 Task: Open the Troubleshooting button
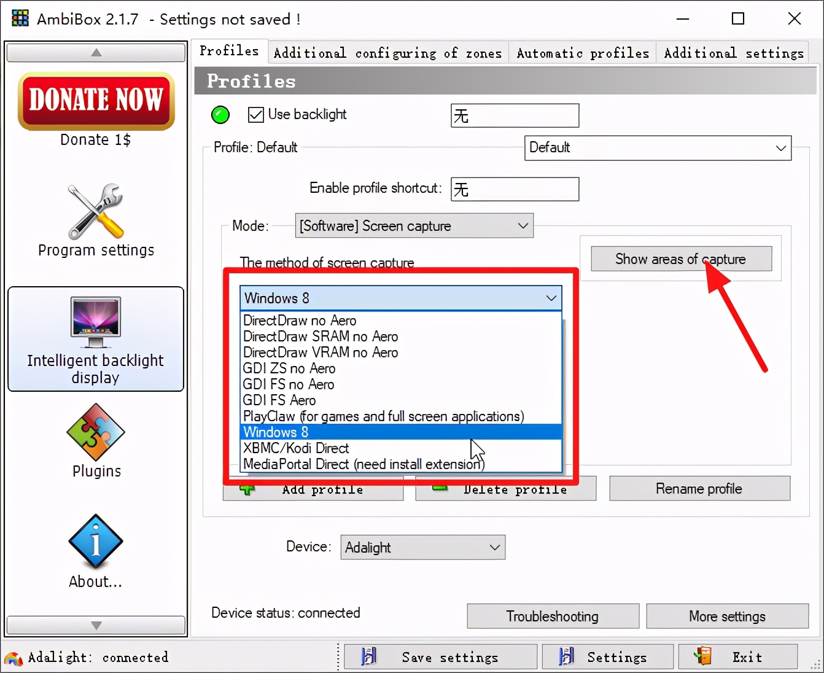[x=553, y=617]
